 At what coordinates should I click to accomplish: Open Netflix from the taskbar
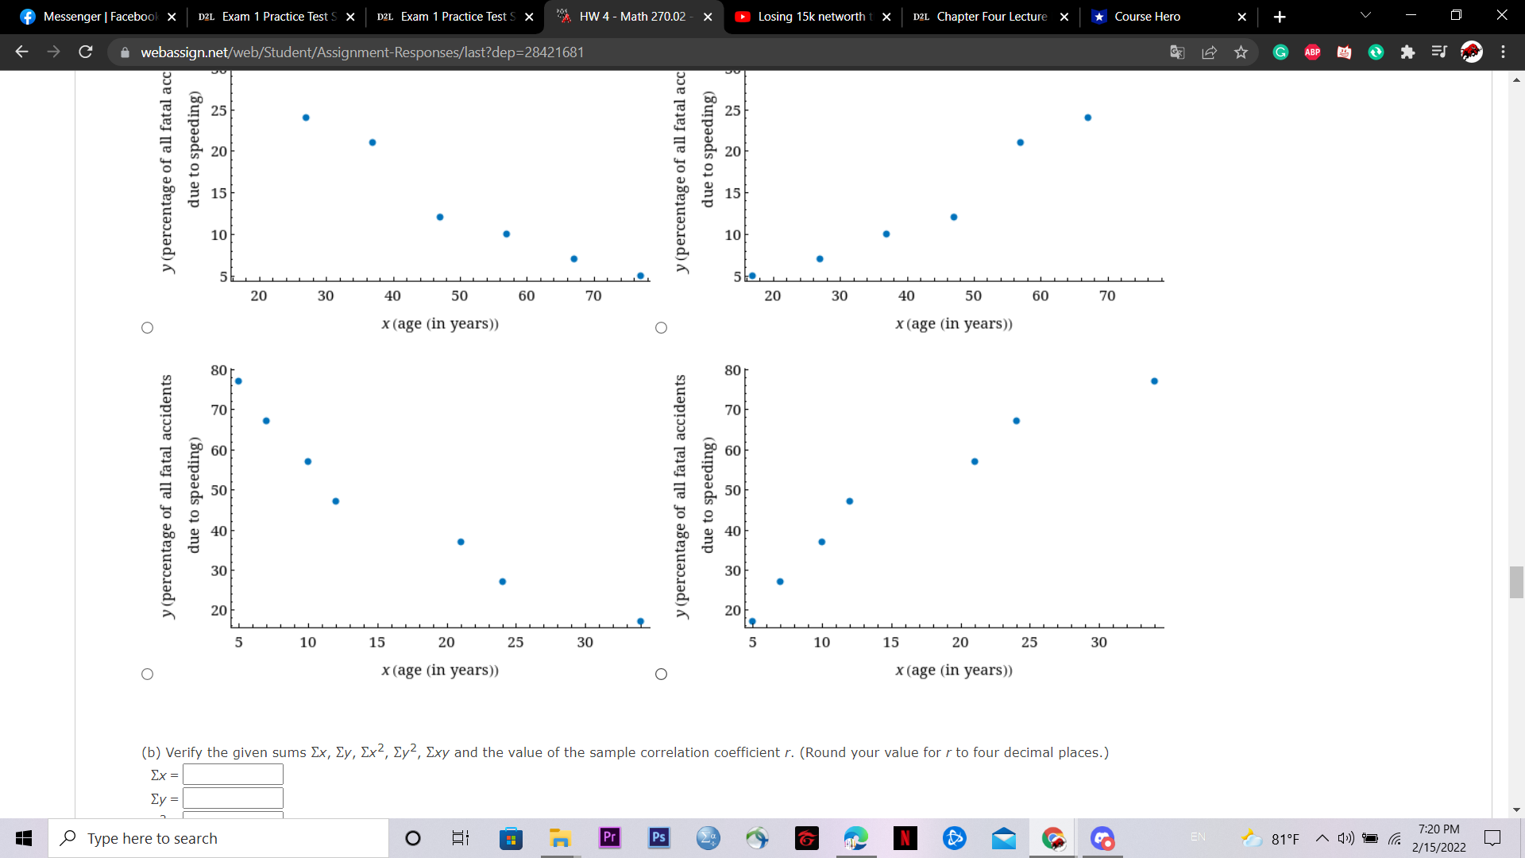point(905,838)
